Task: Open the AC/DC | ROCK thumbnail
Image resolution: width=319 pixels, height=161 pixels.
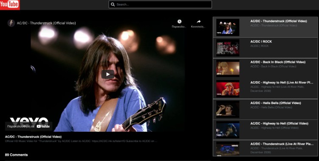Action: [228, 48]
